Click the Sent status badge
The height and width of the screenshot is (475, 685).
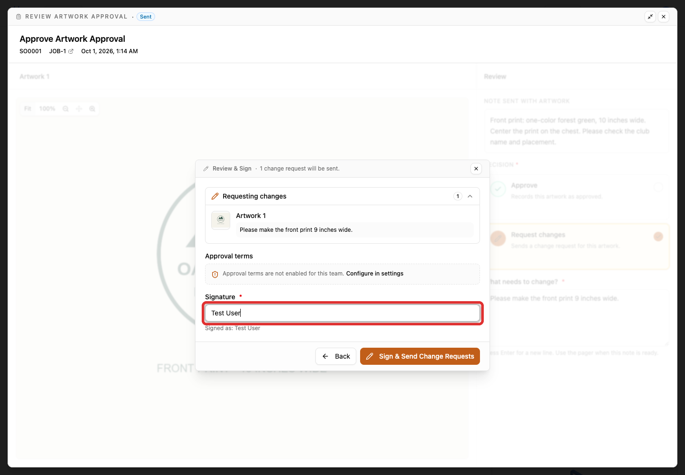(x=146, y=17)
